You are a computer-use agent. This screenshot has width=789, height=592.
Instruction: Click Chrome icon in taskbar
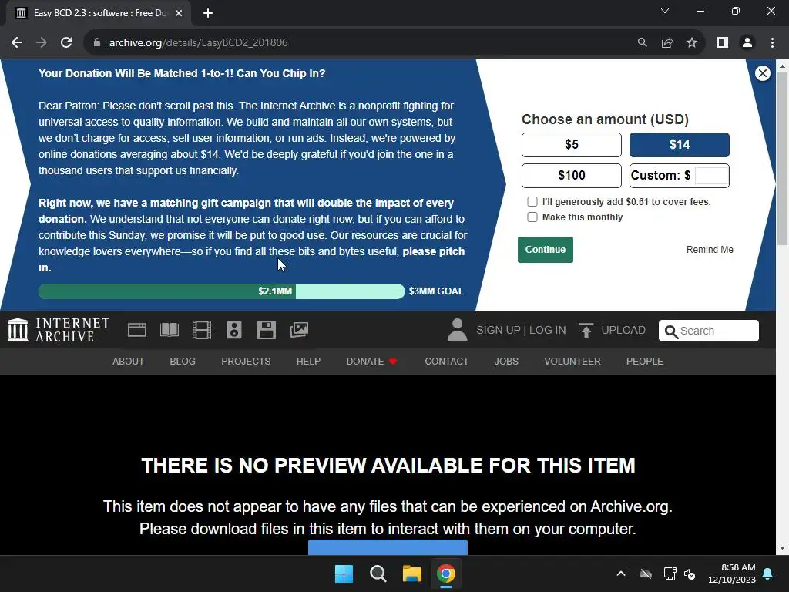[446, 573]
